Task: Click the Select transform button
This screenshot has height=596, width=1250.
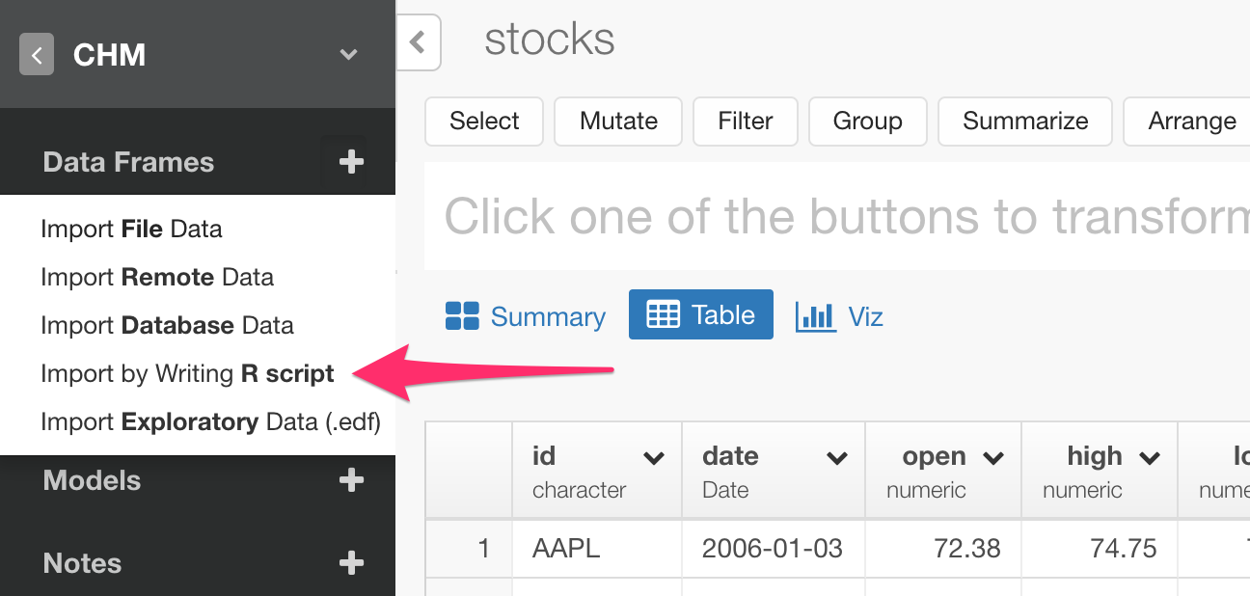Action: pos(483,121)
